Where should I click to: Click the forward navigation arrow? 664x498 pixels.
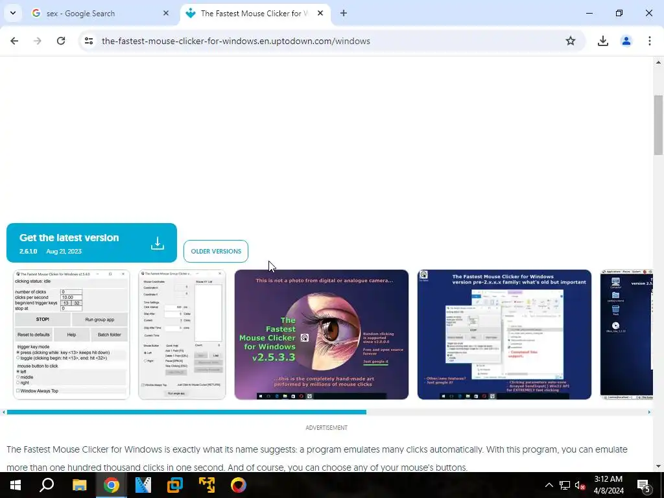(38, 41)
